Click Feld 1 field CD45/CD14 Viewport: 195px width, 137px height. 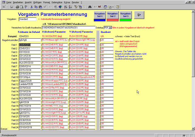pos(30,45)
